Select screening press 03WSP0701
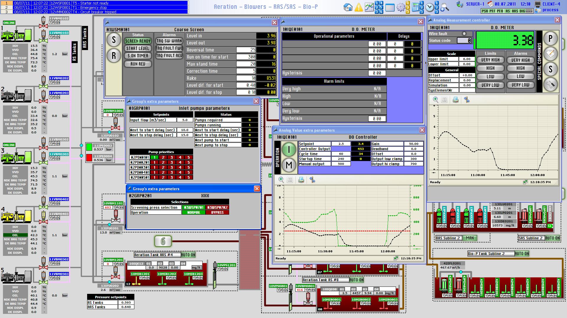 coord(193,207)
